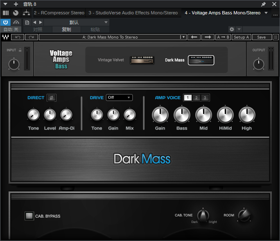Image resolution: width=280 pixels, height=241 pixels.
Task: Pin the plugin window
Action: [x=263, y=4]
